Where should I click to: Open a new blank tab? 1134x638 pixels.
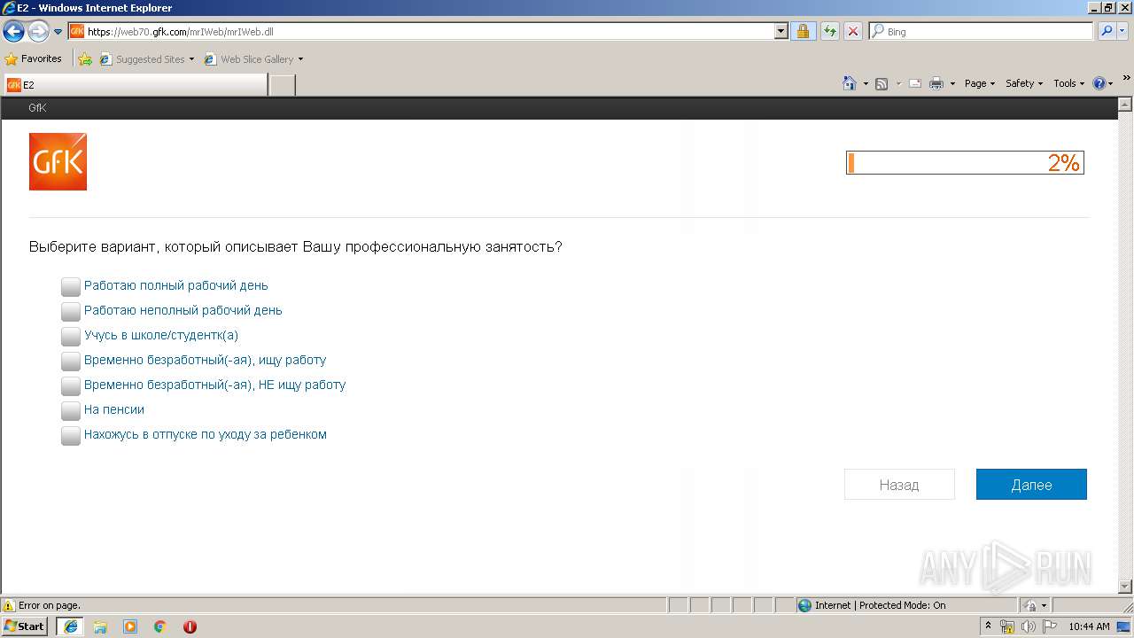[x=282, y=84]
